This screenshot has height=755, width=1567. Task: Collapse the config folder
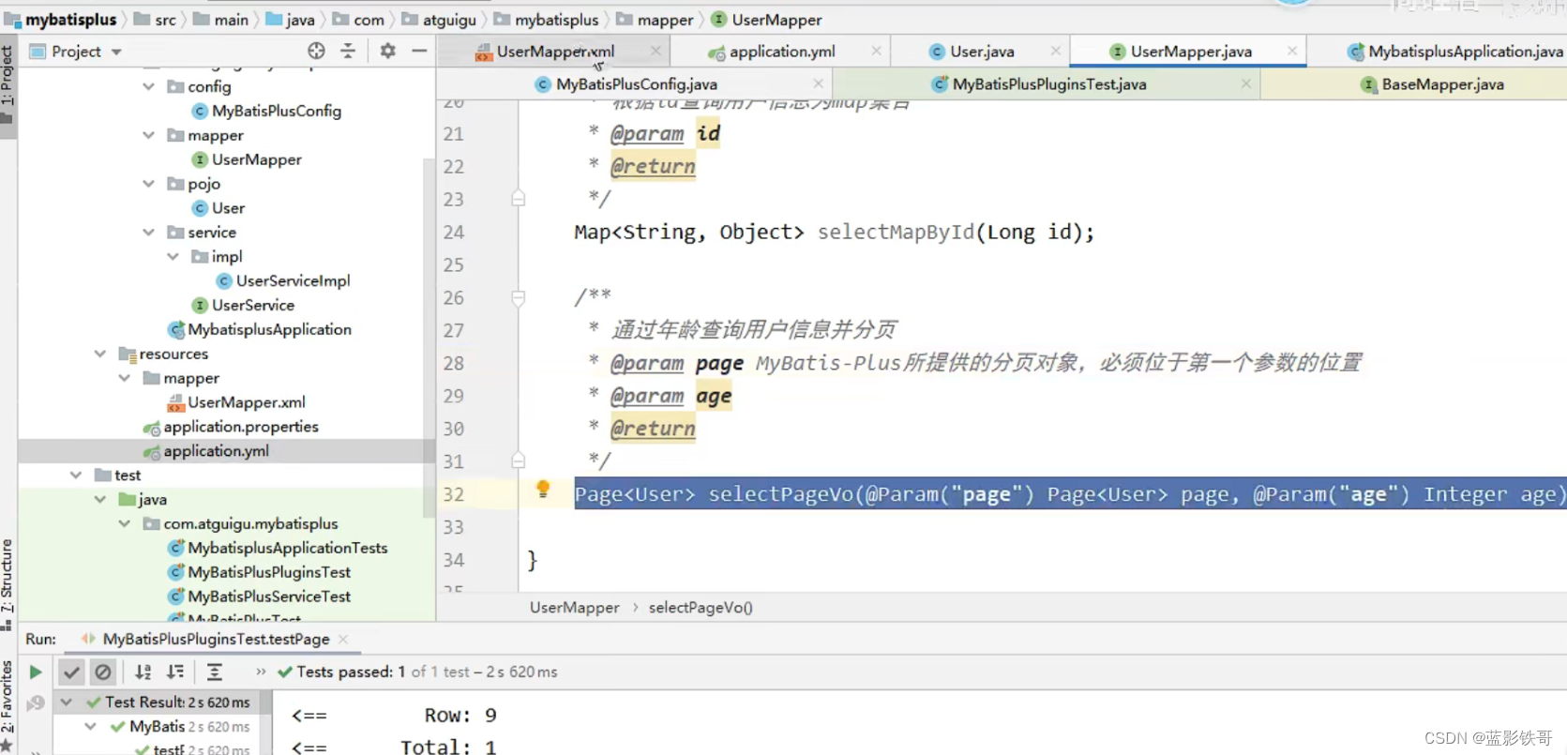pos(148,86)
